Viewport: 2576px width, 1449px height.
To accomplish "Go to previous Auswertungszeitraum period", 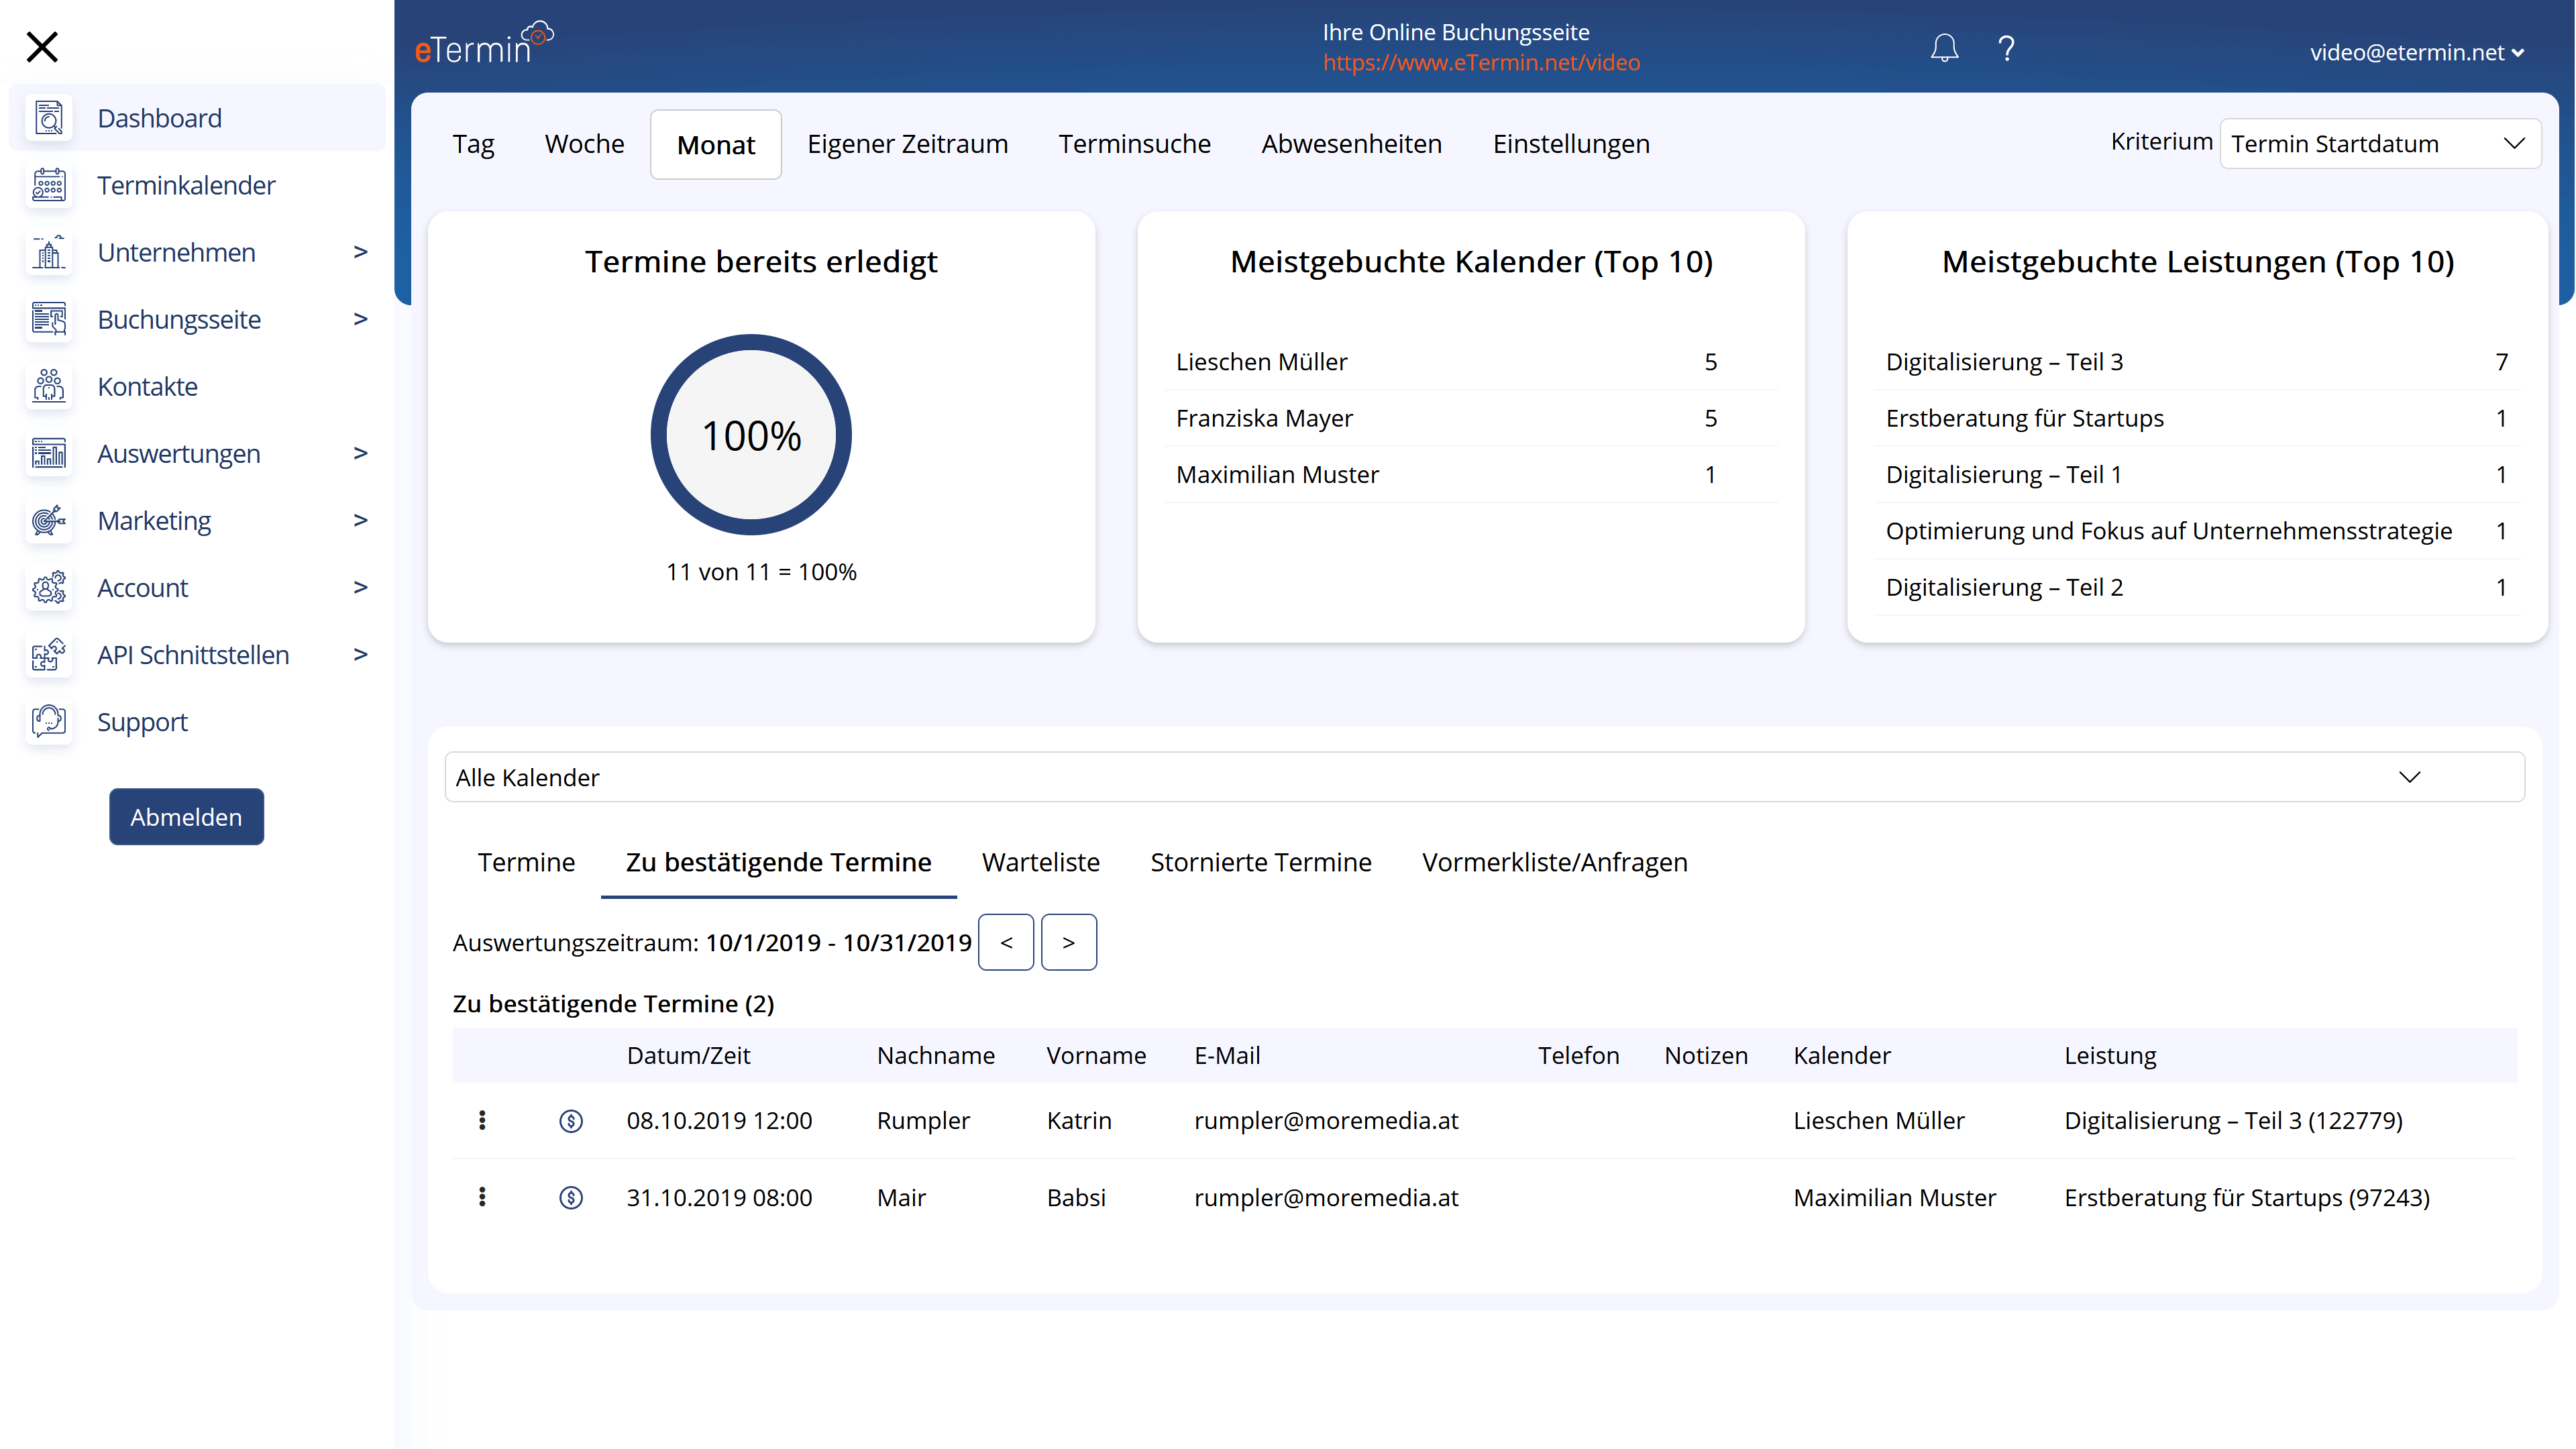I will [x=1006, y=942].
